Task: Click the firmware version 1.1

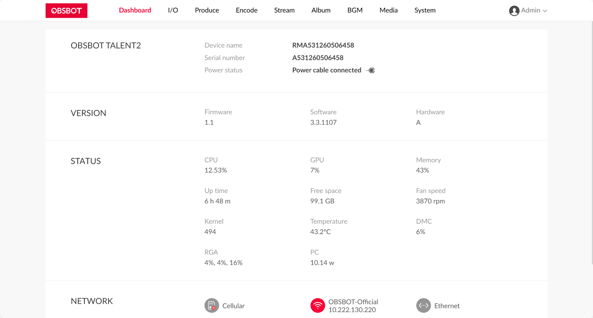Action: pos(209,122)
